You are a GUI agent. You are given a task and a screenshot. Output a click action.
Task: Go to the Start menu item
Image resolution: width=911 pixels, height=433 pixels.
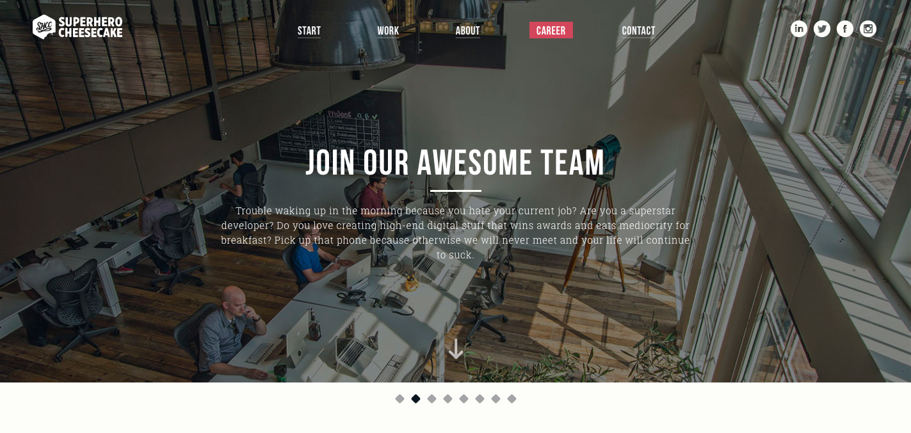coord(309,31)
